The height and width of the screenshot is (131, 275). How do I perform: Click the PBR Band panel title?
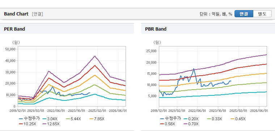(x=156, y=29)
